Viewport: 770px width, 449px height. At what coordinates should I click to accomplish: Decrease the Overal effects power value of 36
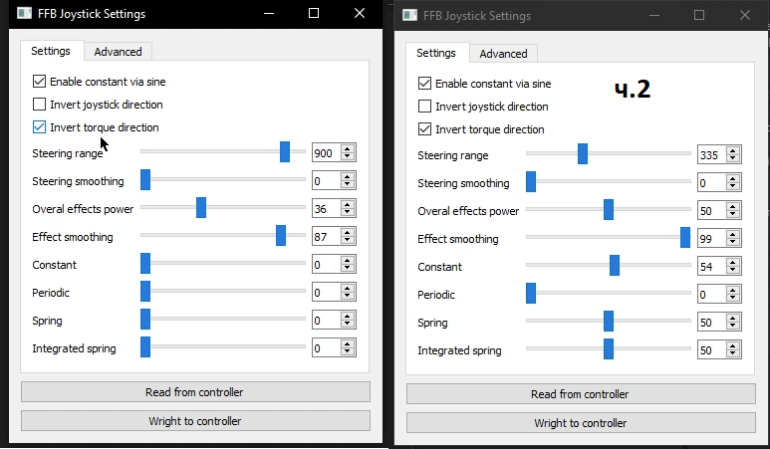[x=347, y=213]
